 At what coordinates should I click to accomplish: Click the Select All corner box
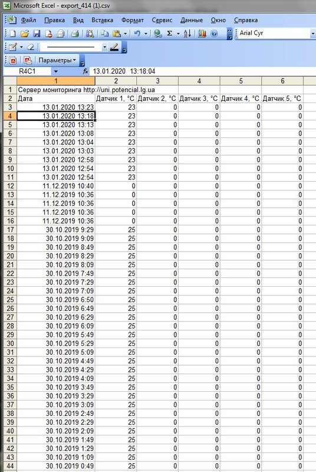pyautogui.click(x=10, y=81)
